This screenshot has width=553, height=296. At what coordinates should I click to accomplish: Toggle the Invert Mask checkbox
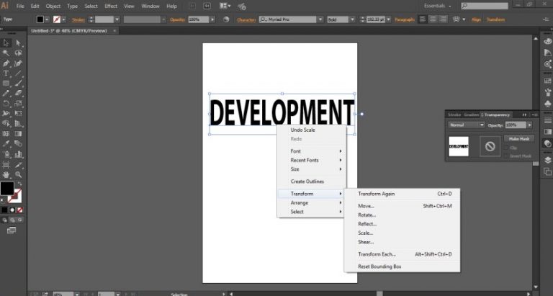(507, 156)
